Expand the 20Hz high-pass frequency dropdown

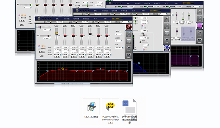(47, 30)
